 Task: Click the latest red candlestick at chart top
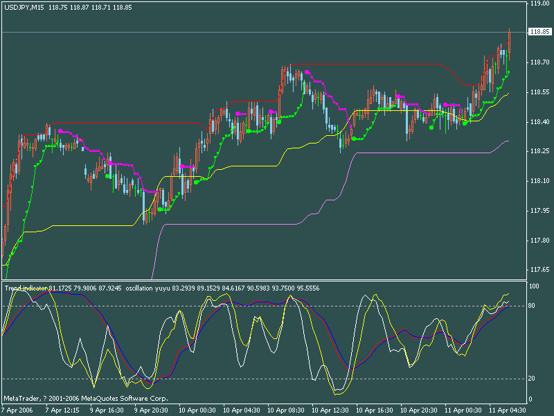click(509, 42)
